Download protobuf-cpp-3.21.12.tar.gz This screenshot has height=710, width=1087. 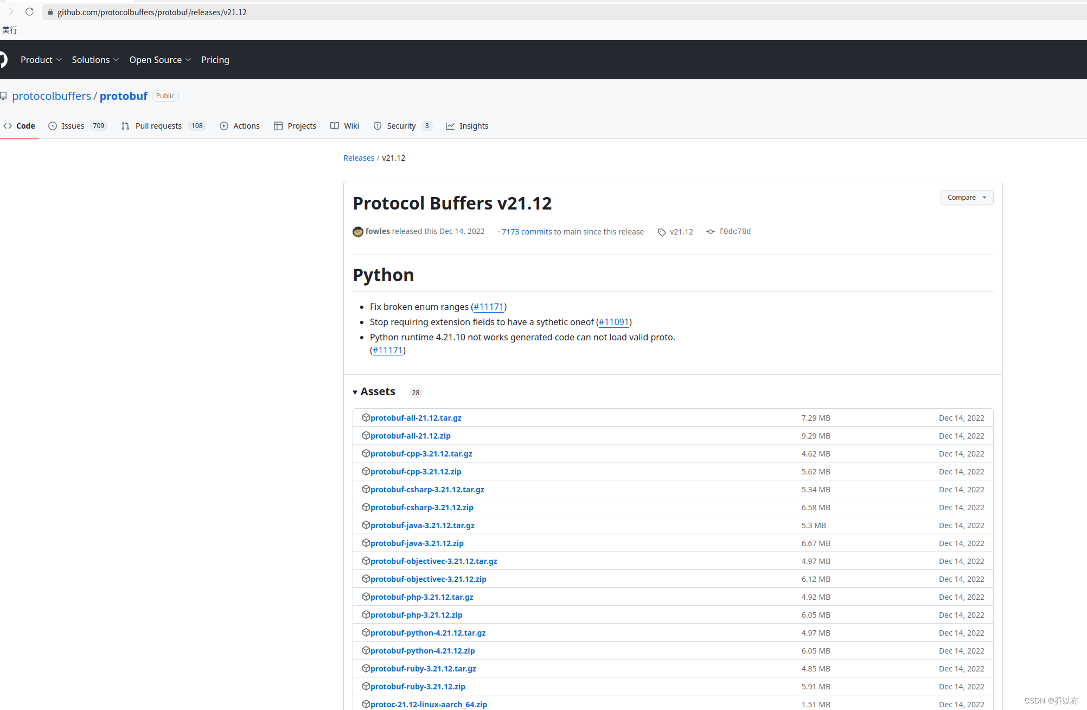pyautogui.click(x=421, y=454)
